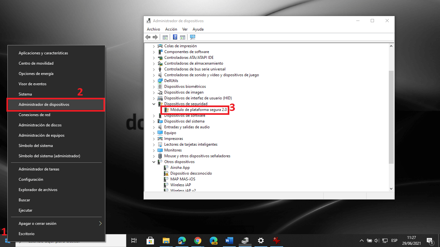Click the USB icon beside Controladoras de bus serie universal
Image resolution: width=440 pixels, height=247 pixels.
pos(160,69)
